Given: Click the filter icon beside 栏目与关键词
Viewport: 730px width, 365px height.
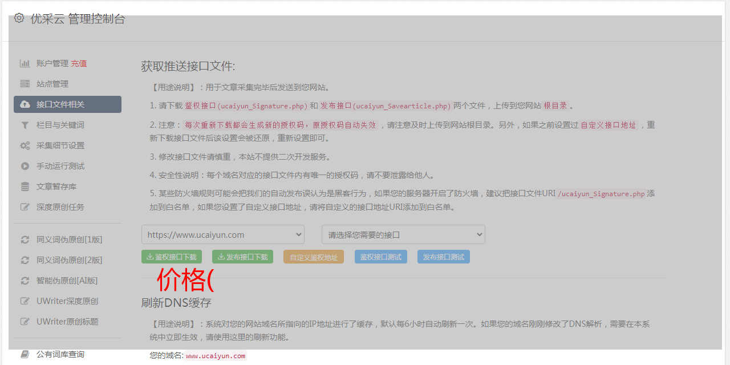Looking at the screenshot, I should (25, 125).
